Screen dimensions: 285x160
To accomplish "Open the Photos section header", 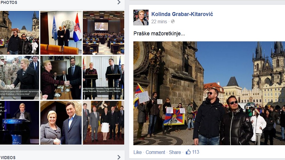I will tap(9, 2).
